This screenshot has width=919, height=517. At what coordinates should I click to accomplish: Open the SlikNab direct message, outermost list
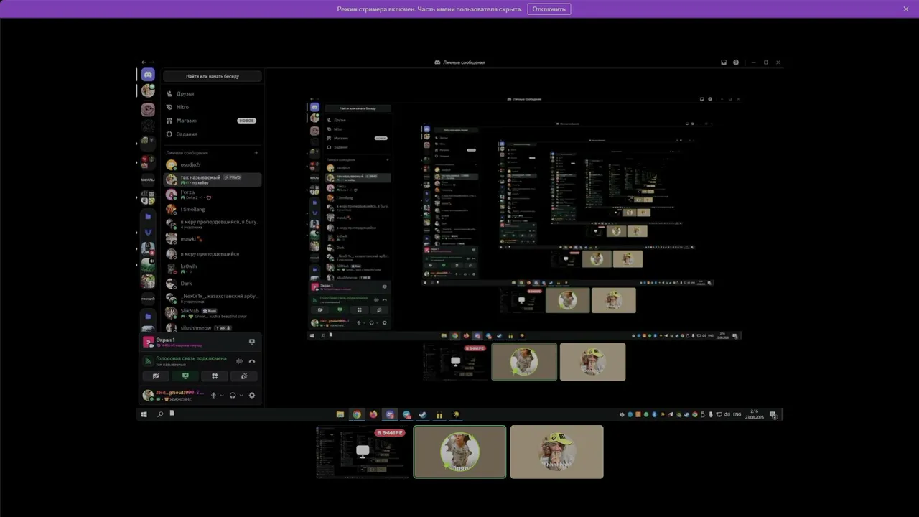tap(213, 313)
